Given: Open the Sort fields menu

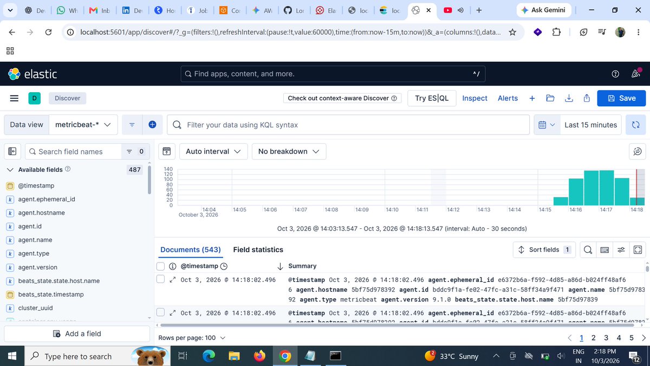Looking at the screenshot, I should point(544,249).
